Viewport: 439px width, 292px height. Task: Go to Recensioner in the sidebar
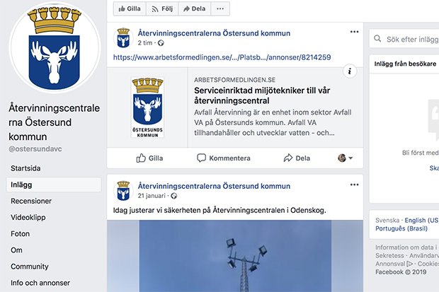click(x=31, y=201)
